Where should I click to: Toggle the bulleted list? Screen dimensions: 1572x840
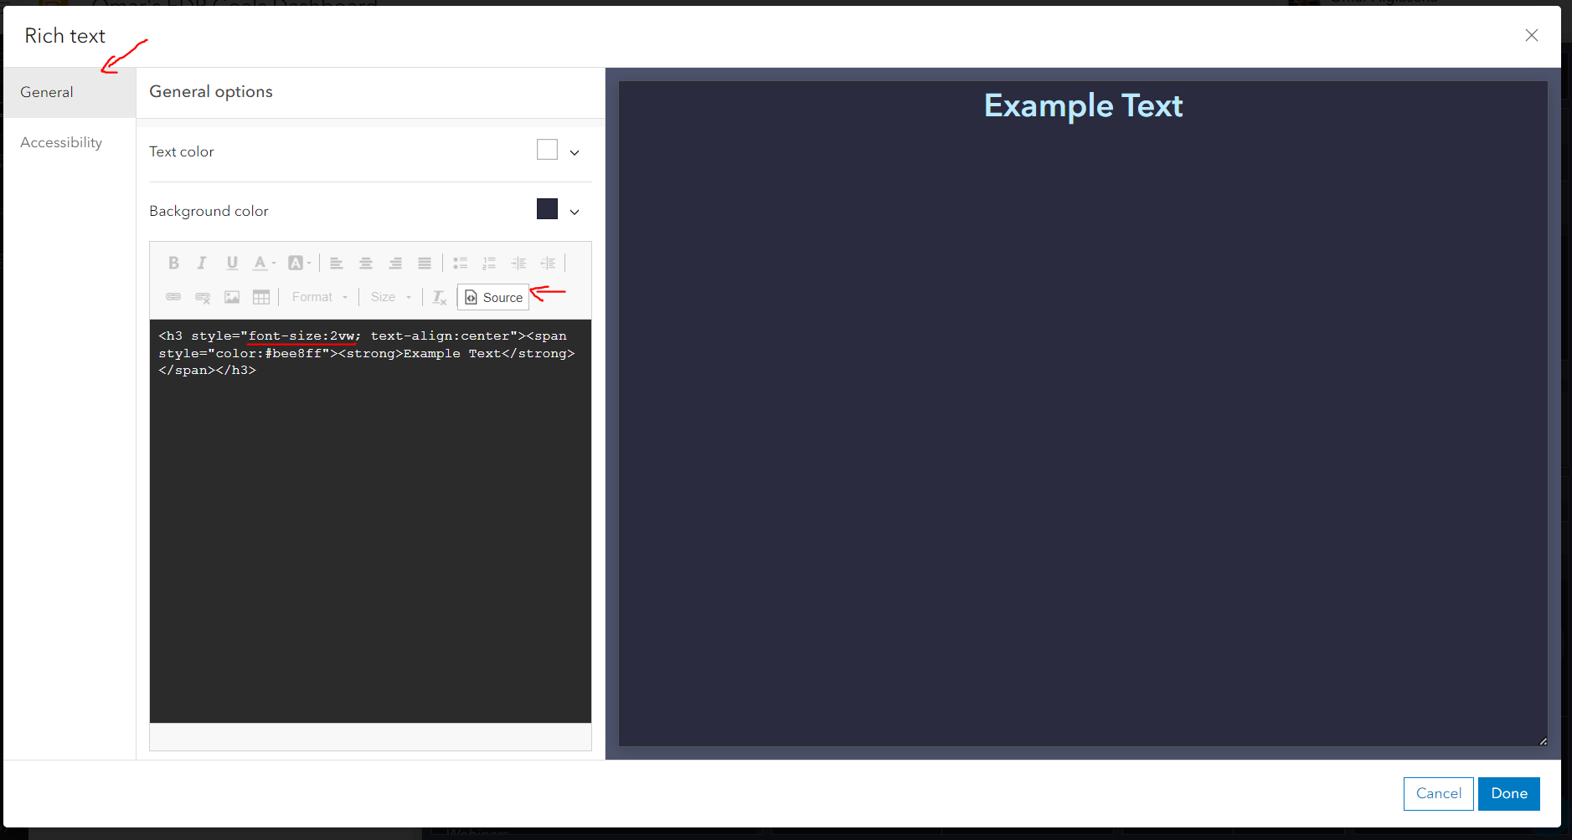(x=460, y=263)
